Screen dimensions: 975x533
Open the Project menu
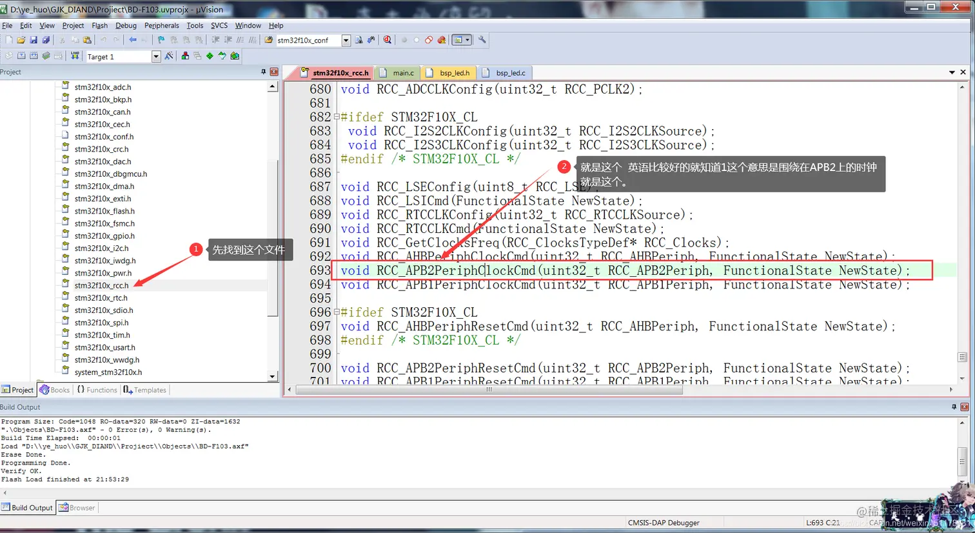click(x=73, y=26)
